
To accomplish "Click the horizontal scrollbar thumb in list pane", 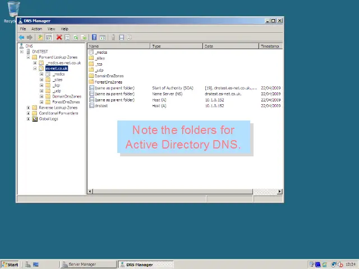I will (173, 191).
